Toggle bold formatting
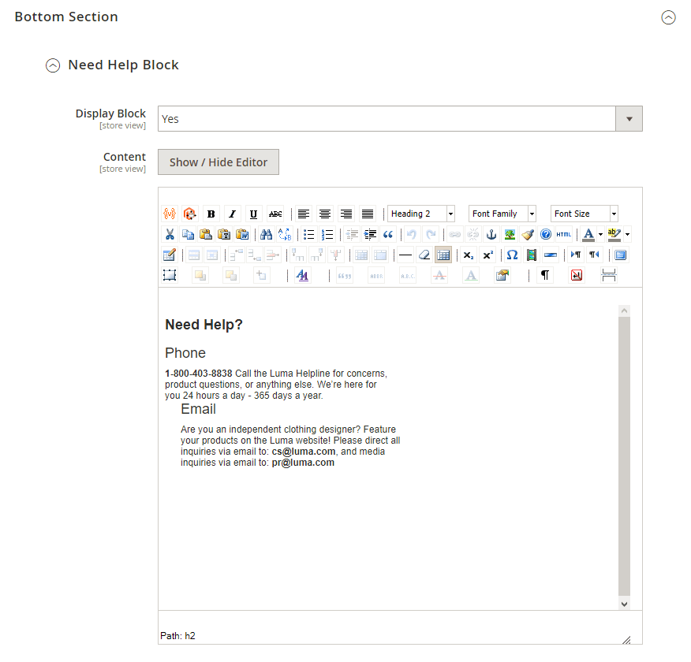Screen dimensions: 691x662 [x=211, y=214]
